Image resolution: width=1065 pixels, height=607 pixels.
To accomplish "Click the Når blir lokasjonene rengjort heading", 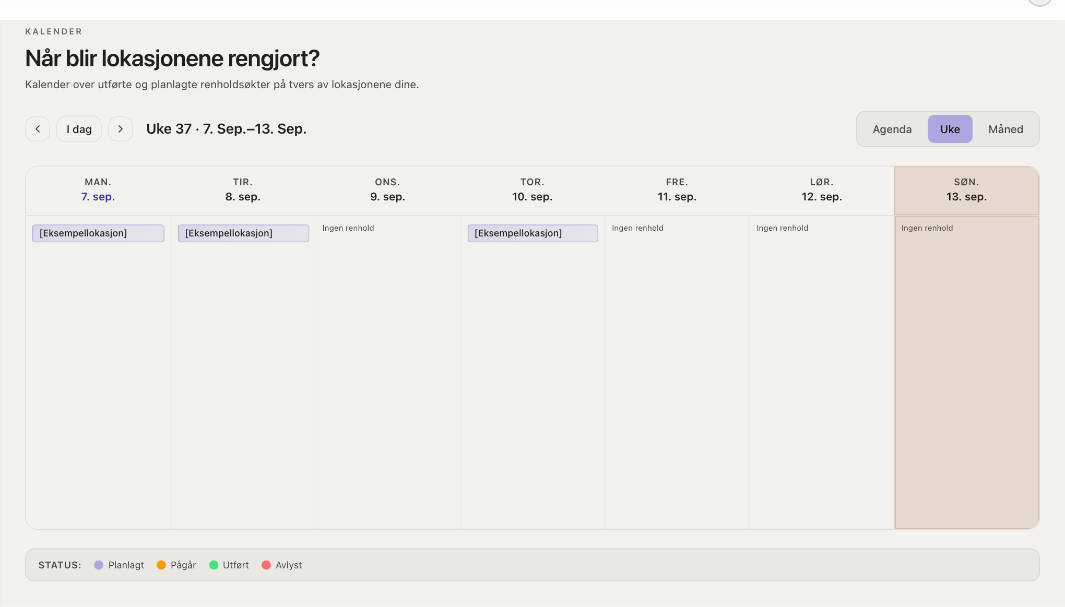I will coord(172,58).
